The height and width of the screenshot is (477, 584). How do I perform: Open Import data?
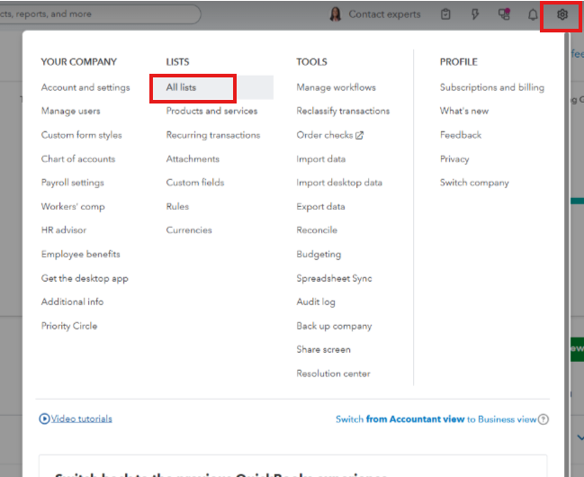[320, 159]
